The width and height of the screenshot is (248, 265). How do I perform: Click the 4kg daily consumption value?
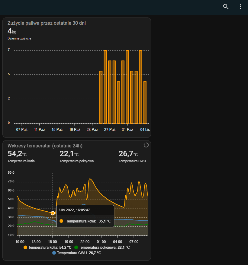[x=11, y=31]
